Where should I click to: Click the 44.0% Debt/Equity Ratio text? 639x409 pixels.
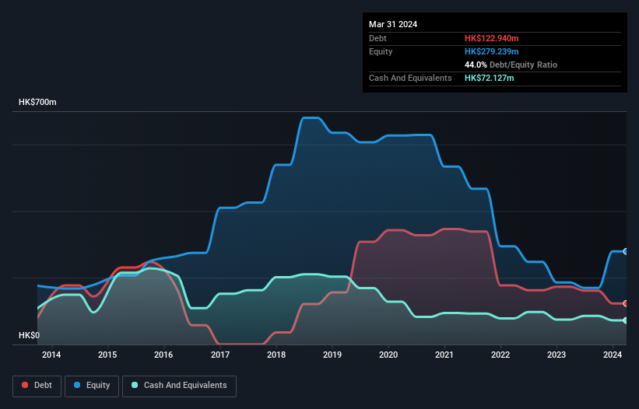tap(511, 65)
